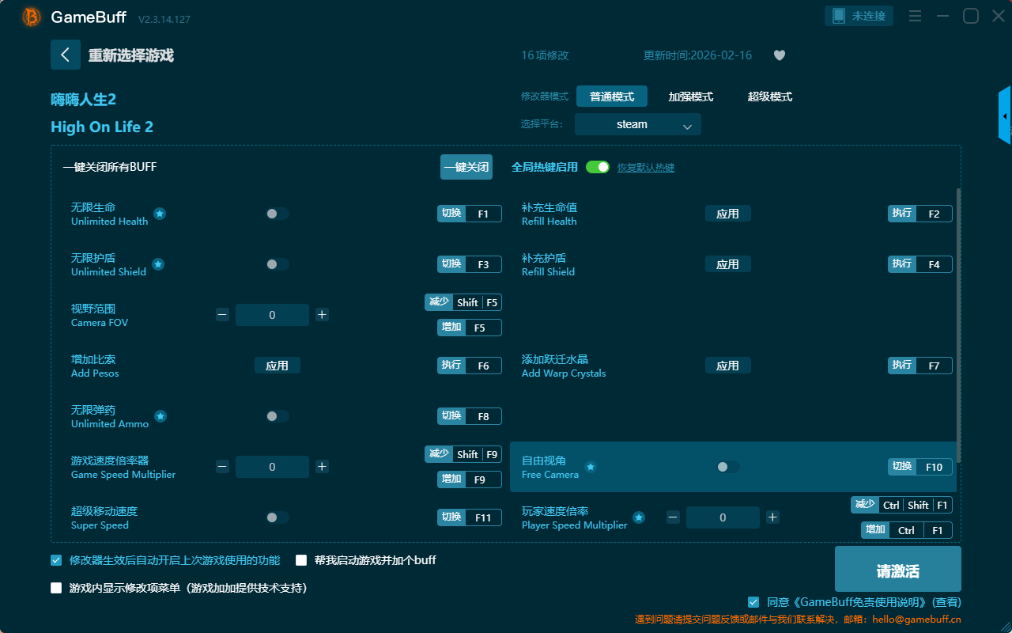Open the hamburger menu icon in title bar
Image resolution: width=1012 pixels, height=633 pixels.
click(x=915, y=17)
